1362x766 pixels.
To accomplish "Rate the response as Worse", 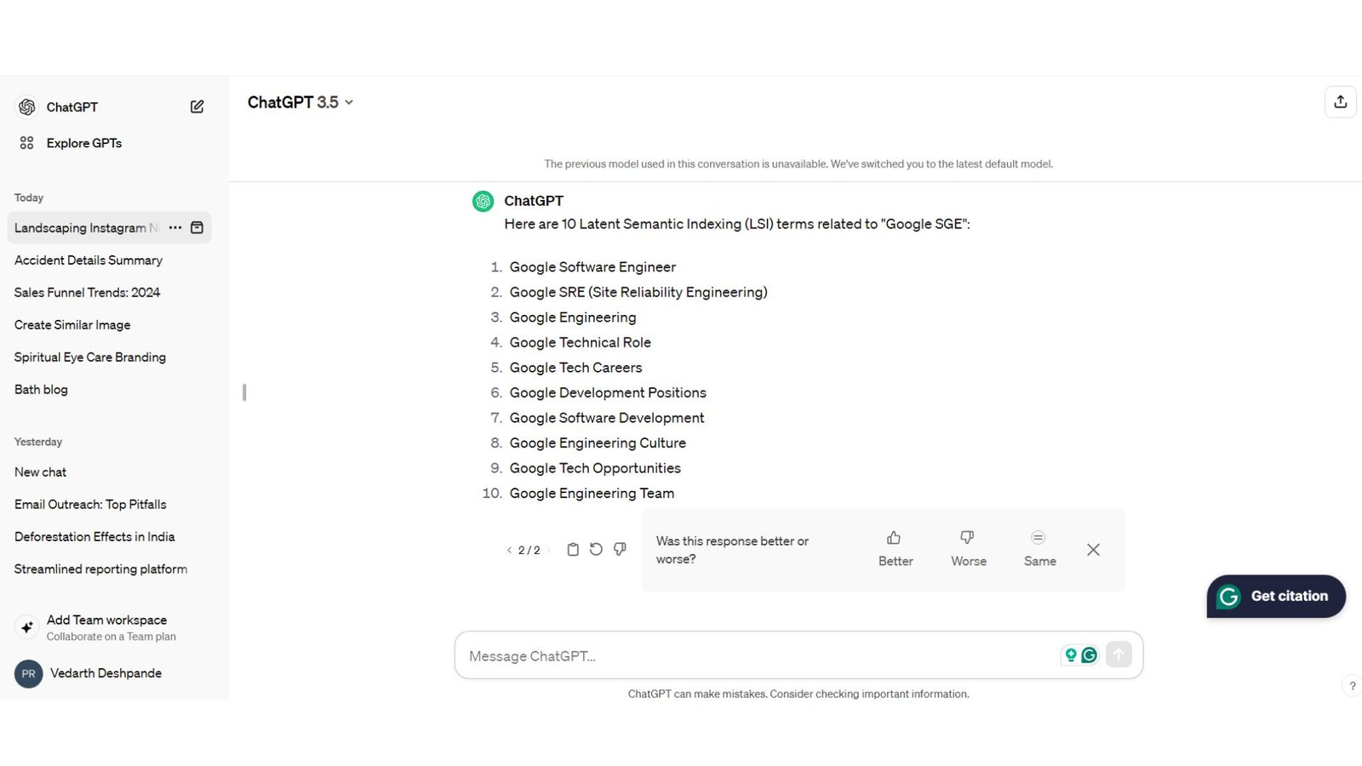I will tap(968, 549).
